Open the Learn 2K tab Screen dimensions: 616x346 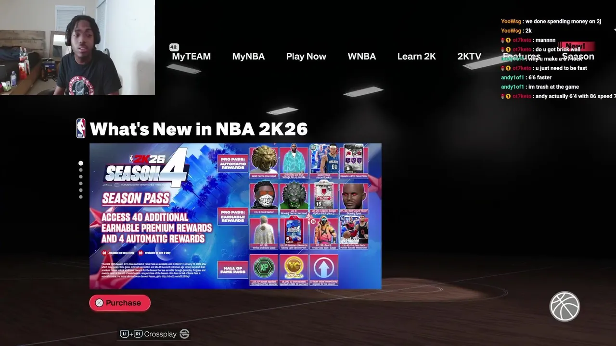(416, 56)
